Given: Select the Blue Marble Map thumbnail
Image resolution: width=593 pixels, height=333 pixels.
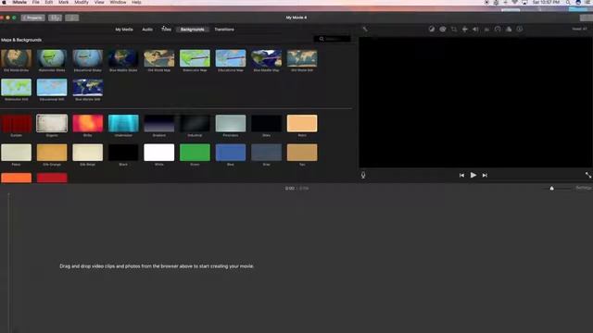Looking at the screenshot, I should [266, 58].
